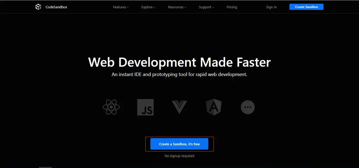This screenshot has width=359, height=168.
Task: Click the instant IDE and prototyping subtitle
Action: tap(179, 74)
